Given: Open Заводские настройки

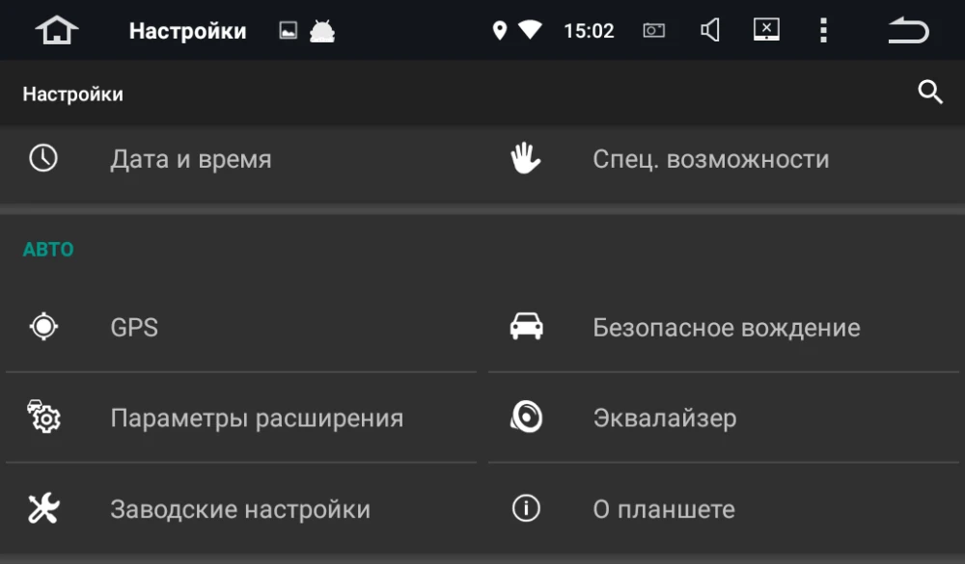Looking at the screenshot, I should (x=241, y=509).
